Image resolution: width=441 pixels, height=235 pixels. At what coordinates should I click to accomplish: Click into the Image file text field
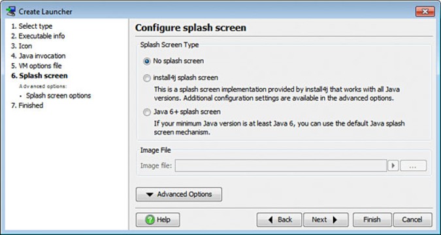281,166
